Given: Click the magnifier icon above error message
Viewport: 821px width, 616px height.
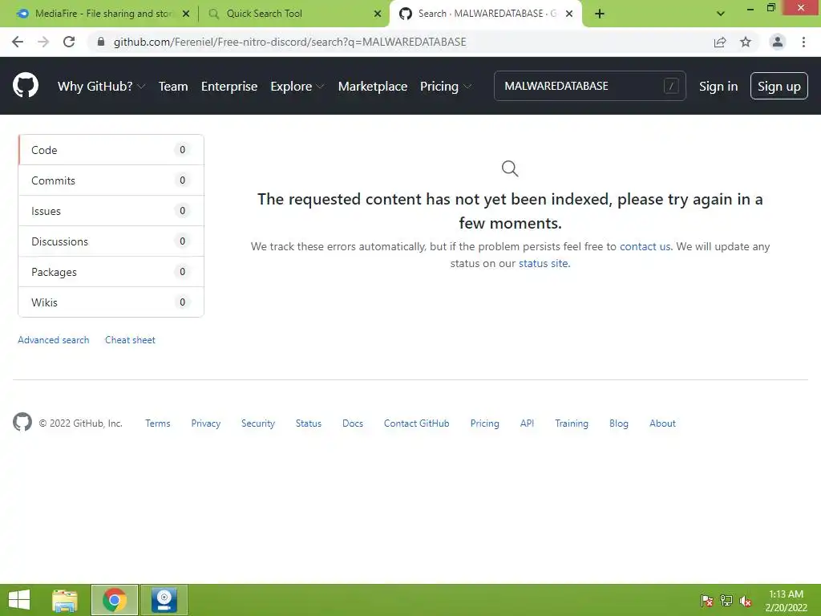Looking at the screenshot, I should [509, 168].
